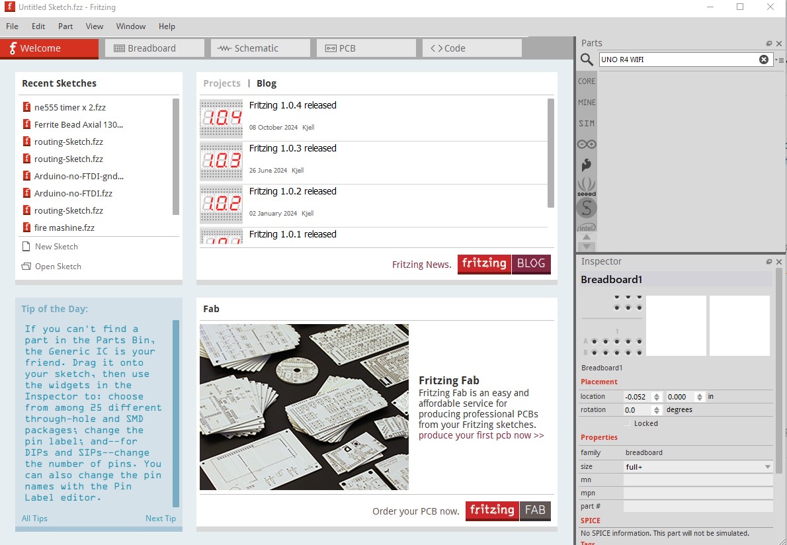
Task: Select the SparkFun flame parts bin
Action: (587, 165)
